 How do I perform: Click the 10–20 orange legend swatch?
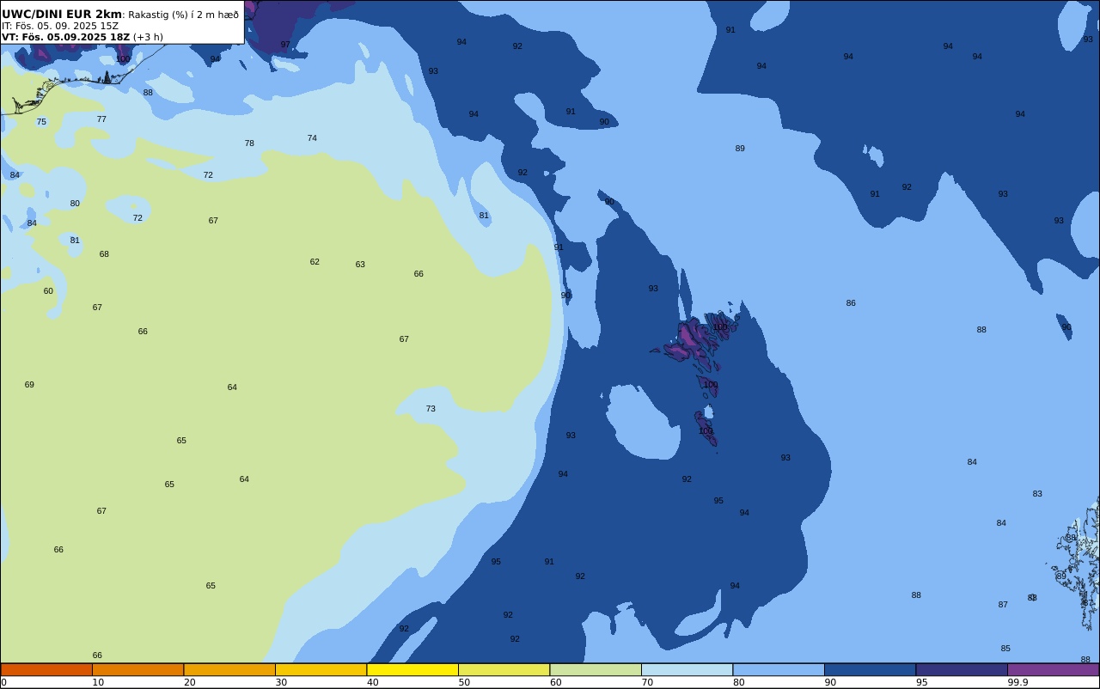137,669
